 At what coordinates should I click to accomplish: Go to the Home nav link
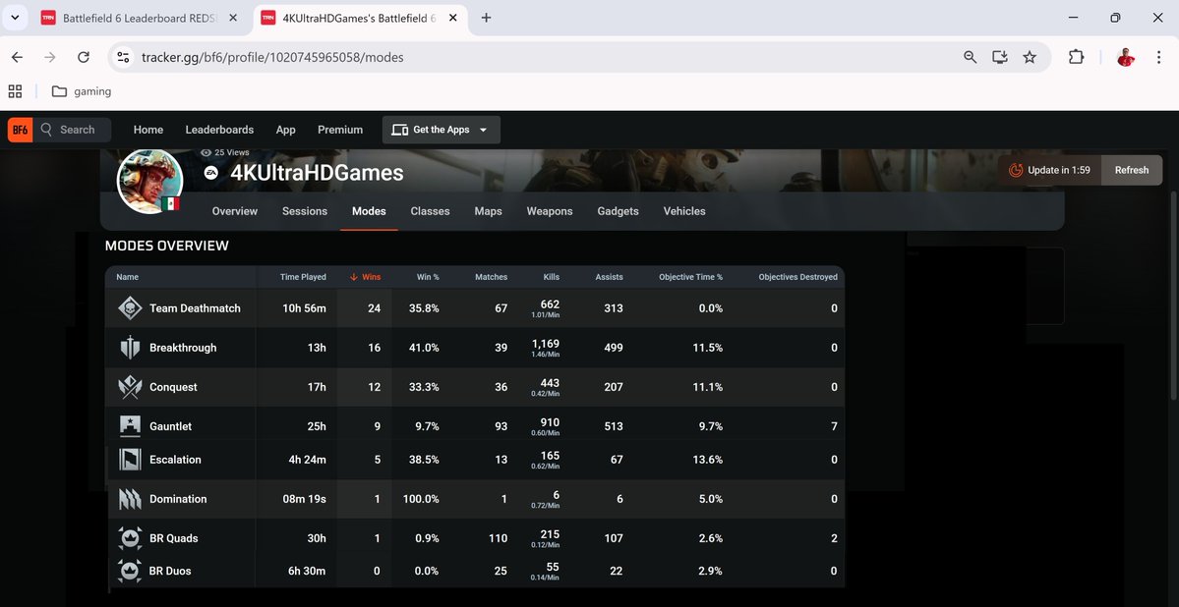point(148,130)
